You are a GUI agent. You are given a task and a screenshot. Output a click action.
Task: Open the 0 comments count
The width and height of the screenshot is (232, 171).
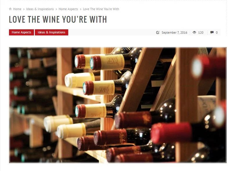click(x=217, y=33)
